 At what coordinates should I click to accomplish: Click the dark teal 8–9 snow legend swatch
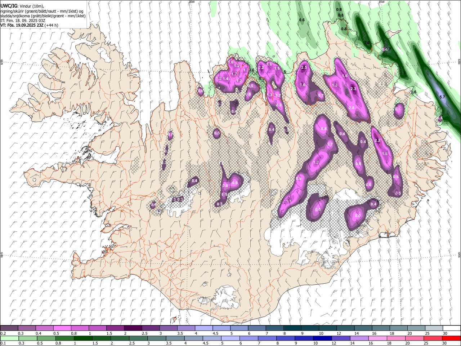pos(292,328)
